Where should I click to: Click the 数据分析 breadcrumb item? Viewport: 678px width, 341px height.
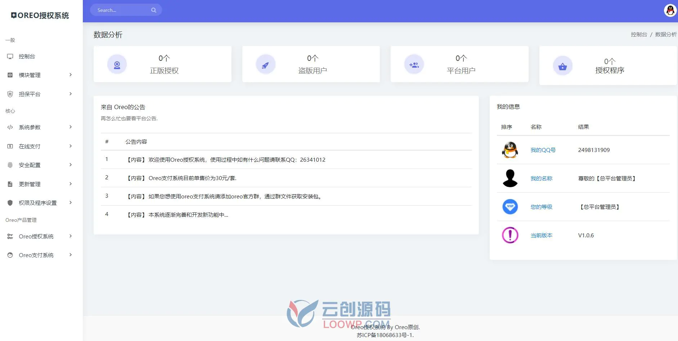(x=666, y=35)
